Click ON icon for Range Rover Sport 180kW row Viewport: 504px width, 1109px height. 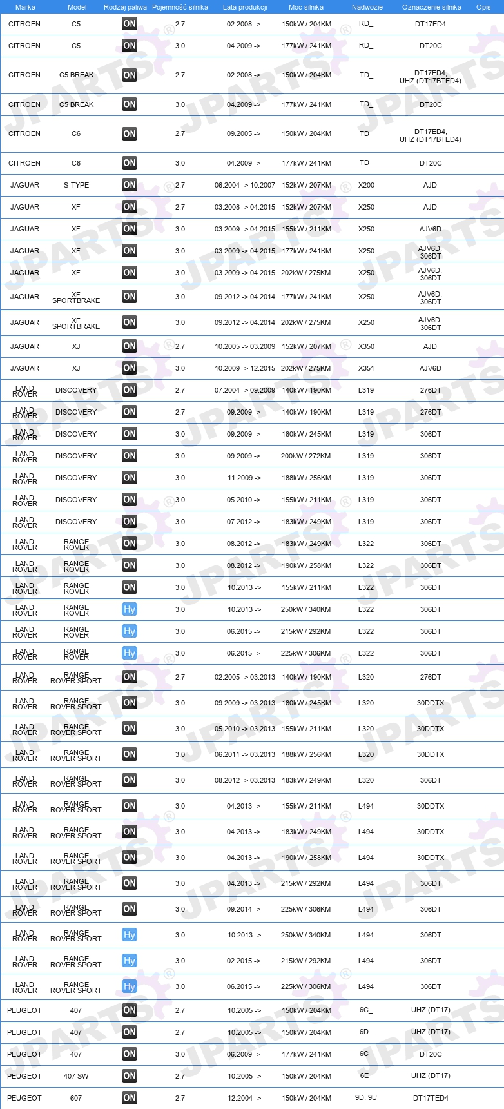click(130, 703)
